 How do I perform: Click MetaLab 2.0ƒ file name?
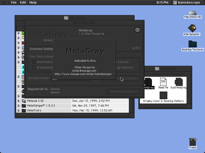(35, 101)
